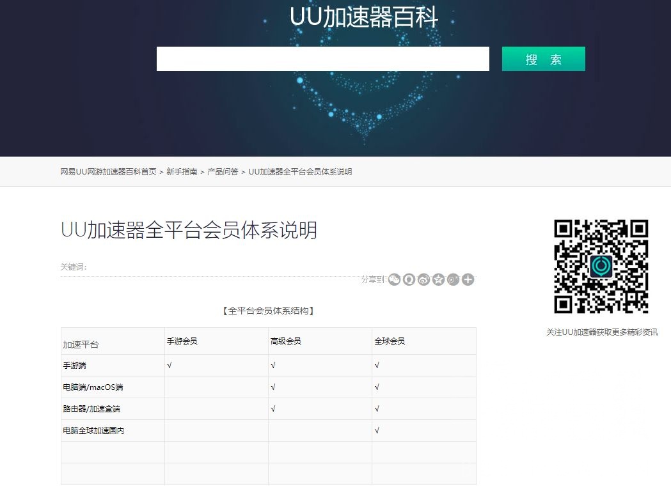Click the last breadcrumb UU加速器全平台会员体系说明
671x496 pixels.
pyautogui.click(x=300, y=172)
